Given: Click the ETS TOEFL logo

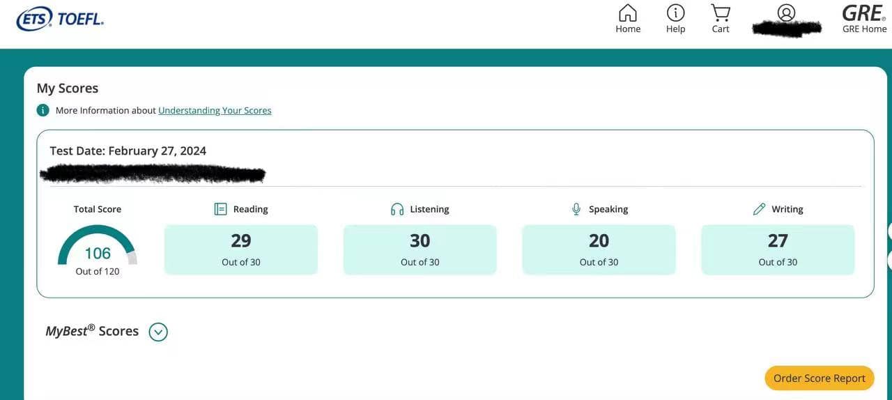Looking at the screenshot, I should 60,20.
